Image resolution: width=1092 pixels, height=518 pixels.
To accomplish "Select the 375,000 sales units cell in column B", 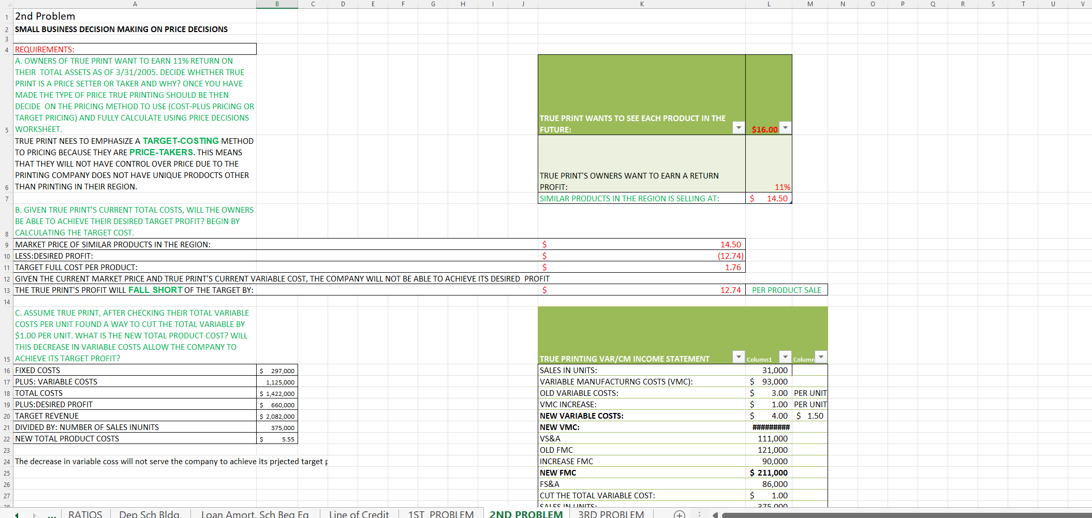I will [277, 427].
